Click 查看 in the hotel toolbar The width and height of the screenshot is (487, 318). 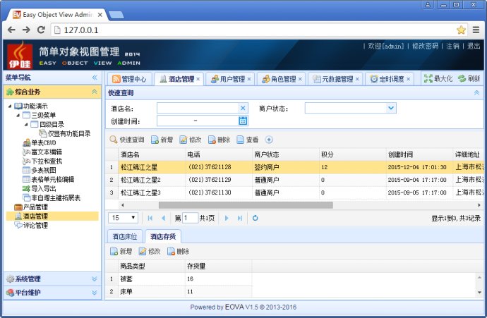click(x=248, y=140)
